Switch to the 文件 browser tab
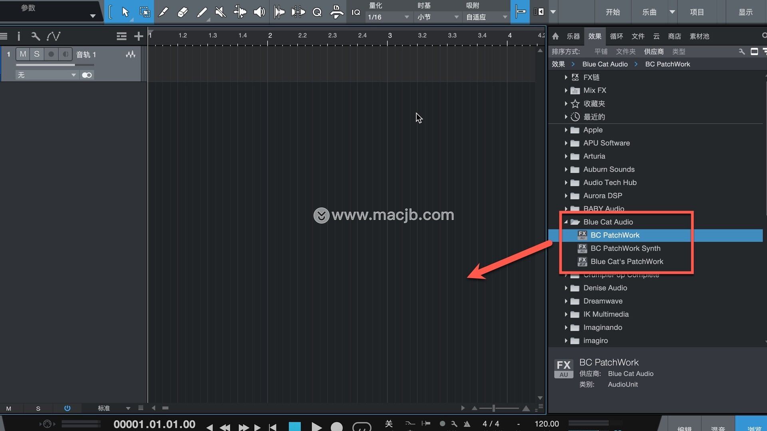The height and width of the screenshot is (431, 767). (x=638, y=36)
